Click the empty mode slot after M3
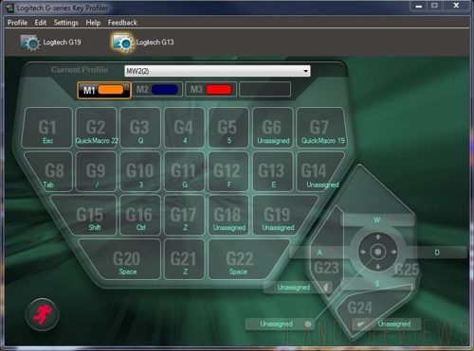Screen dimensions: 474x351 pyautogui.click(x=264, y=90)
